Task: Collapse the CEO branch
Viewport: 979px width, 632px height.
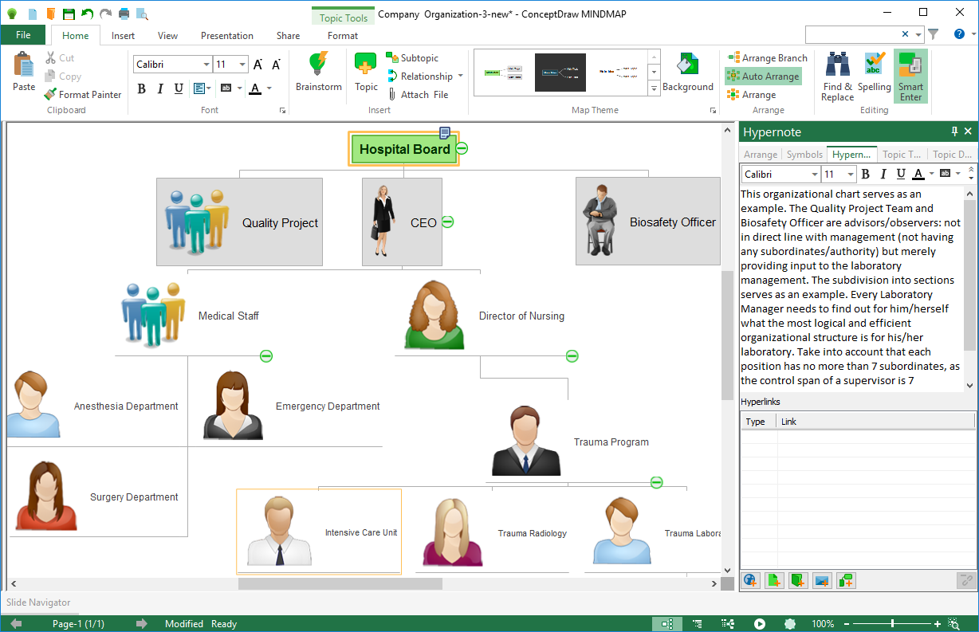Action: [x=447, y=222]
